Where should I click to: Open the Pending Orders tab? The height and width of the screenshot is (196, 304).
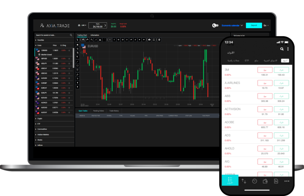(99, 111)
